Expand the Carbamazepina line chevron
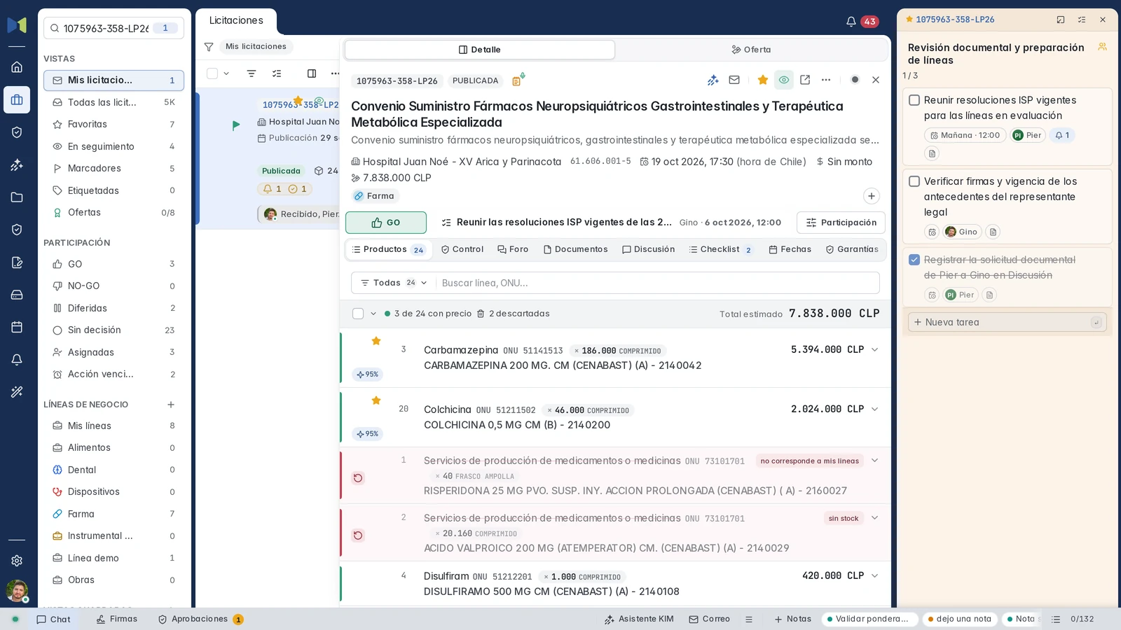 [874, 350]
